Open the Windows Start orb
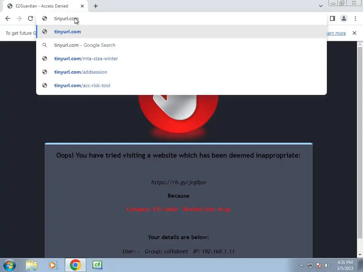Image resolution: width=363 pixels, height=272 pixels. pos(10,265)
